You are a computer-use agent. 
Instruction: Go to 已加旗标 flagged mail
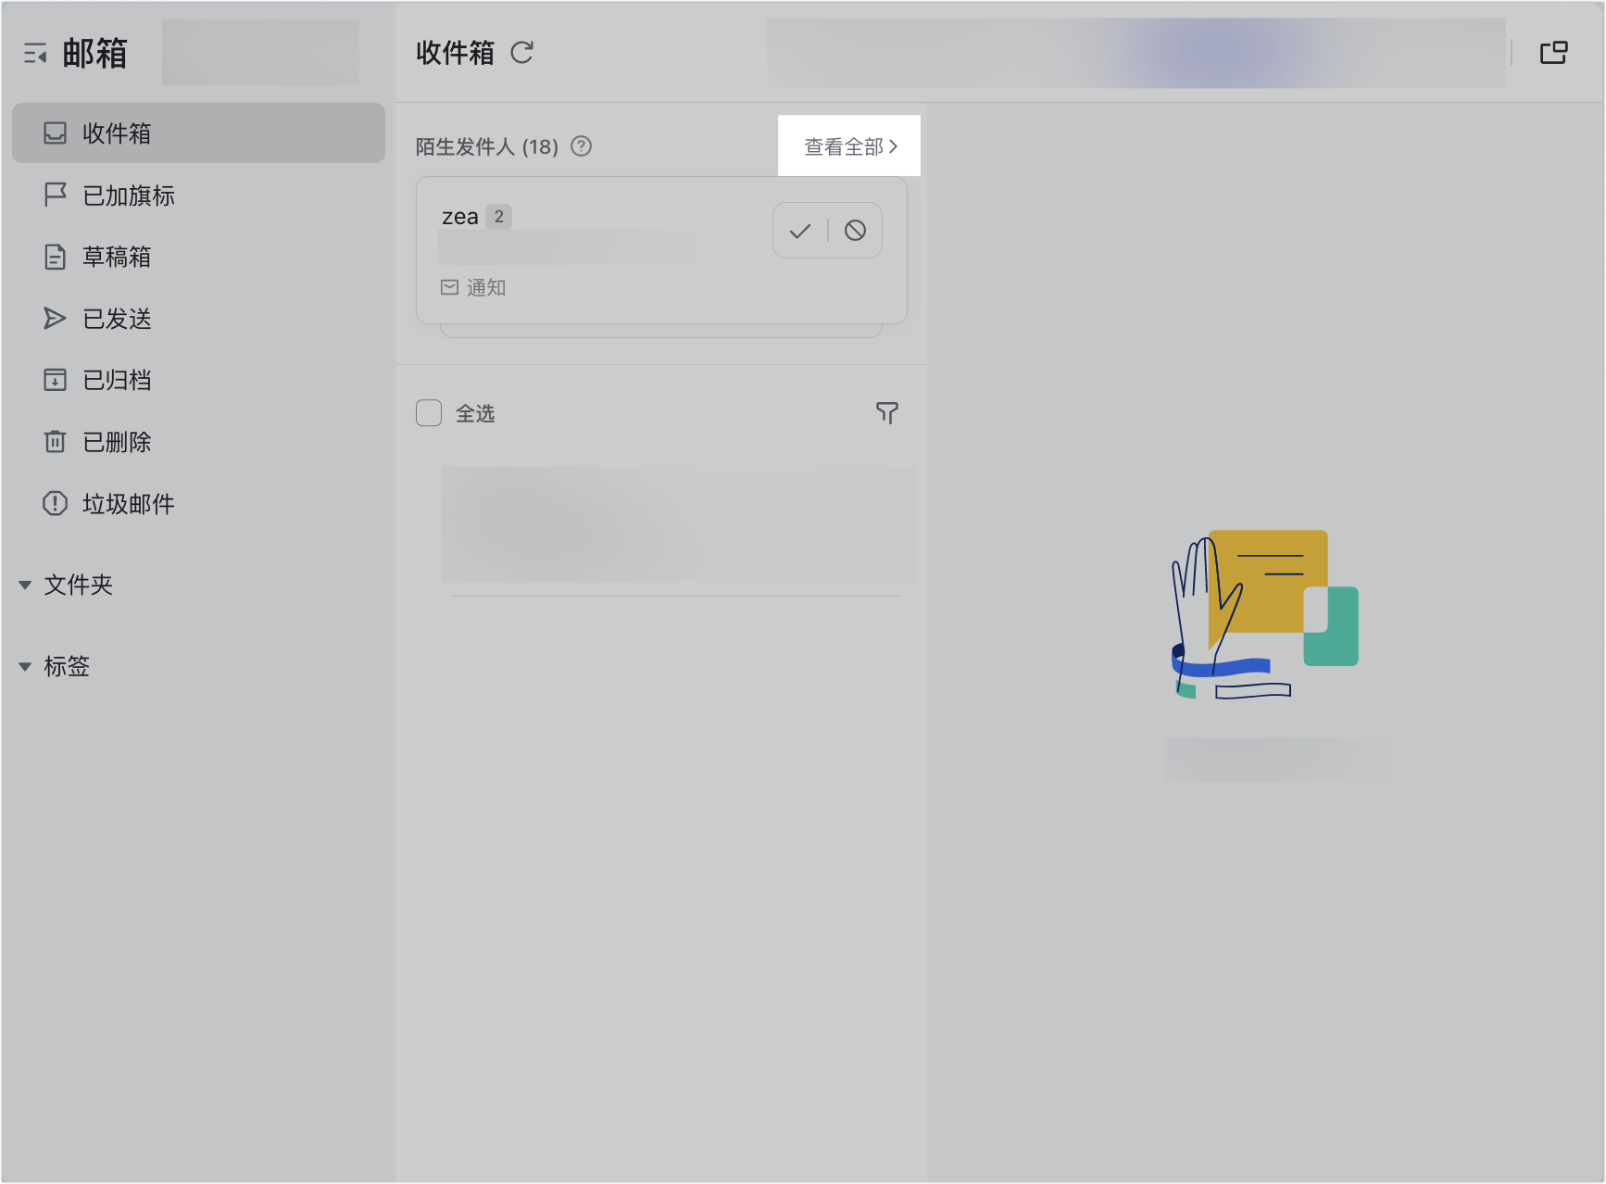tap(128, 195)
